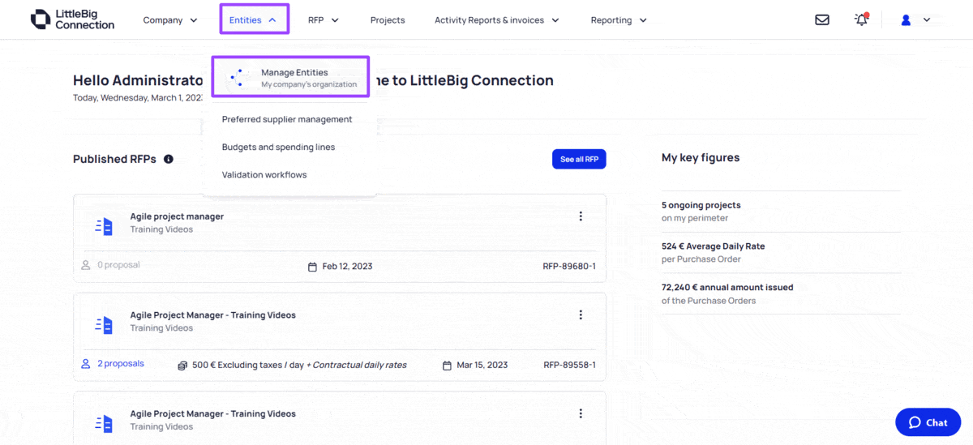Click the person icon beside 0 proposal
973x445 pixels.
(86, 265)
